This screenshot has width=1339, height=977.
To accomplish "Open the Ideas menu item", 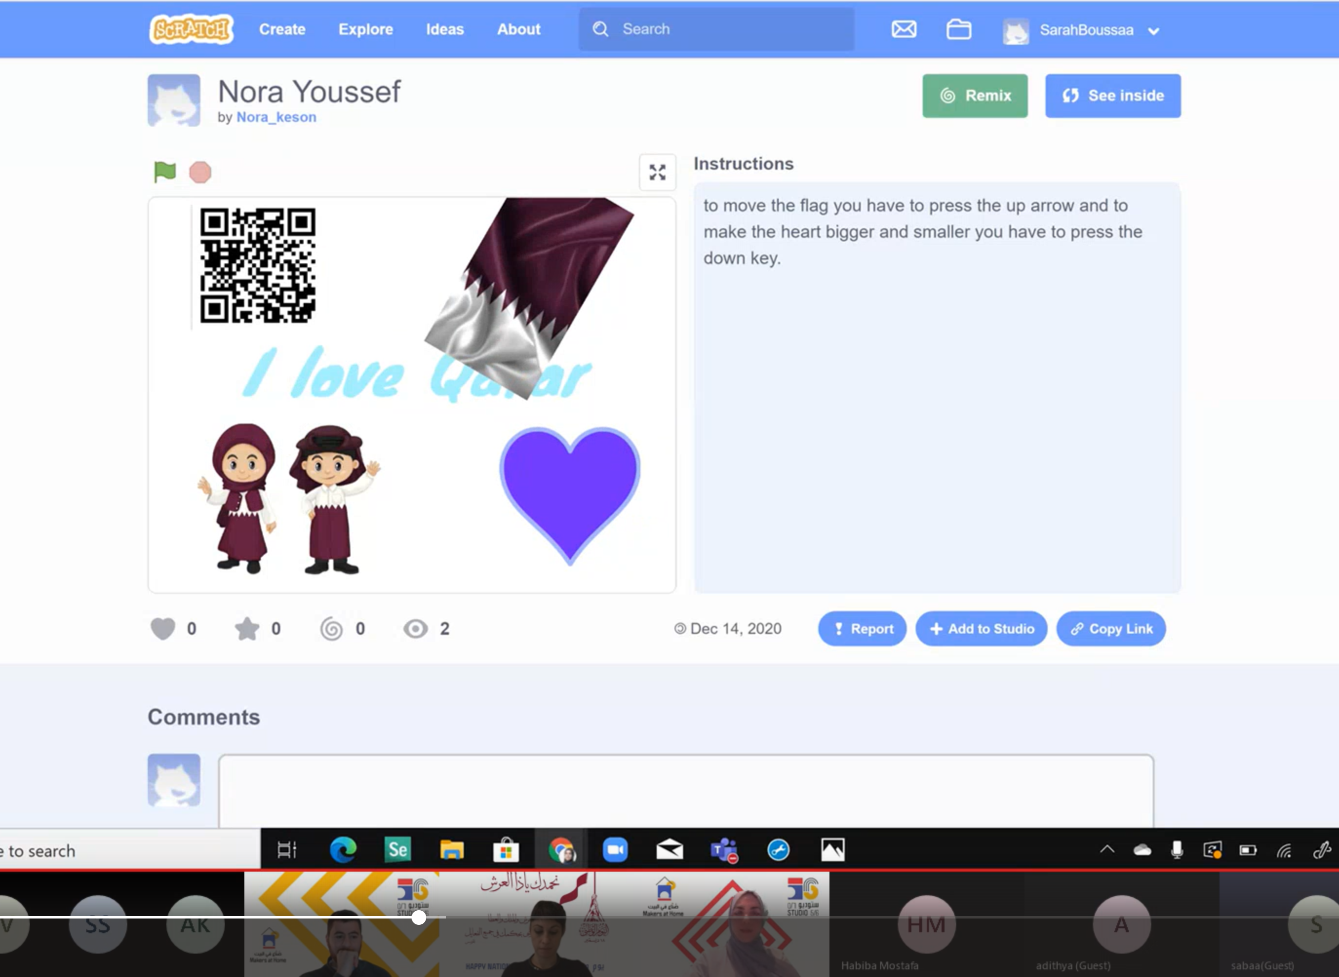I will (445, 29).
